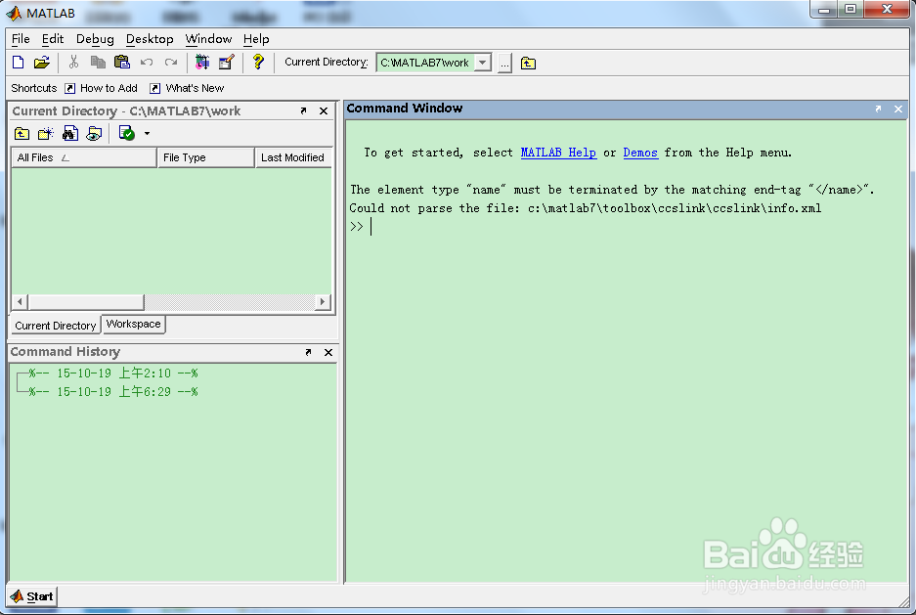
Task: Open the Window menu
Action: [x=208, y=39]
